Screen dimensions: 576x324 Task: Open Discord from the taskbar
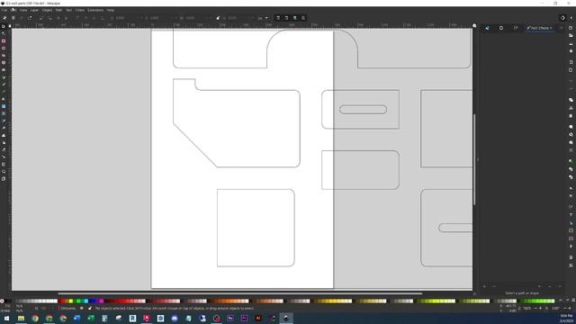coord(175,318)
